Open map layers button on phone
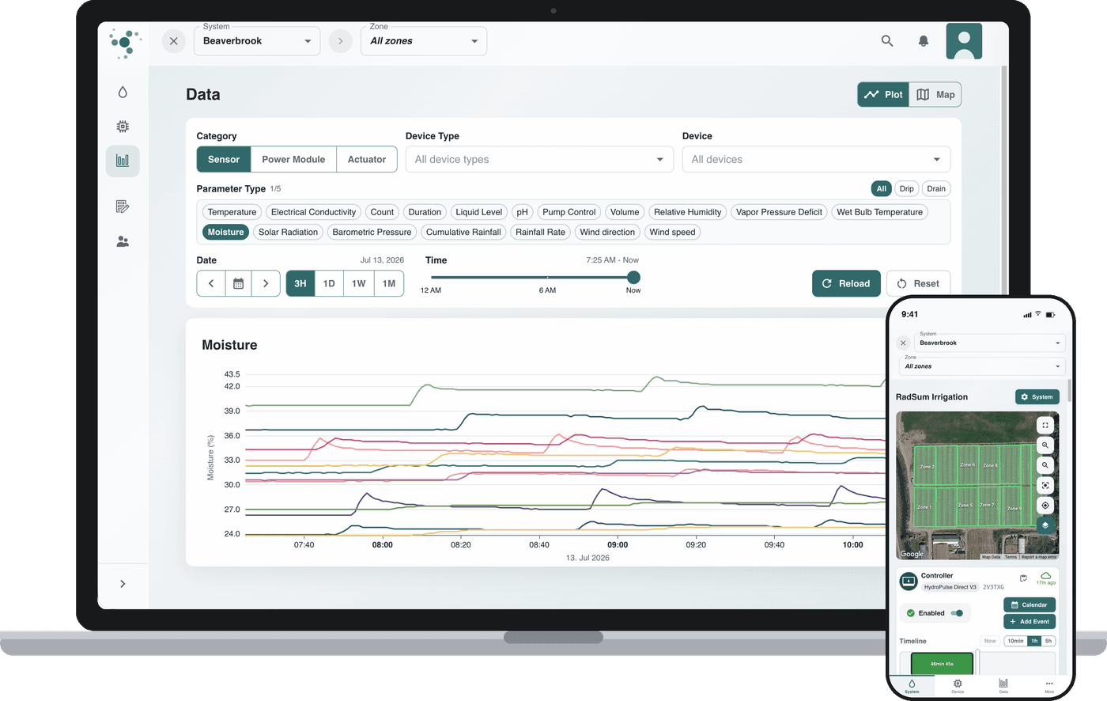Viewport: 1107px width, 701px height. pos(1045,525)
